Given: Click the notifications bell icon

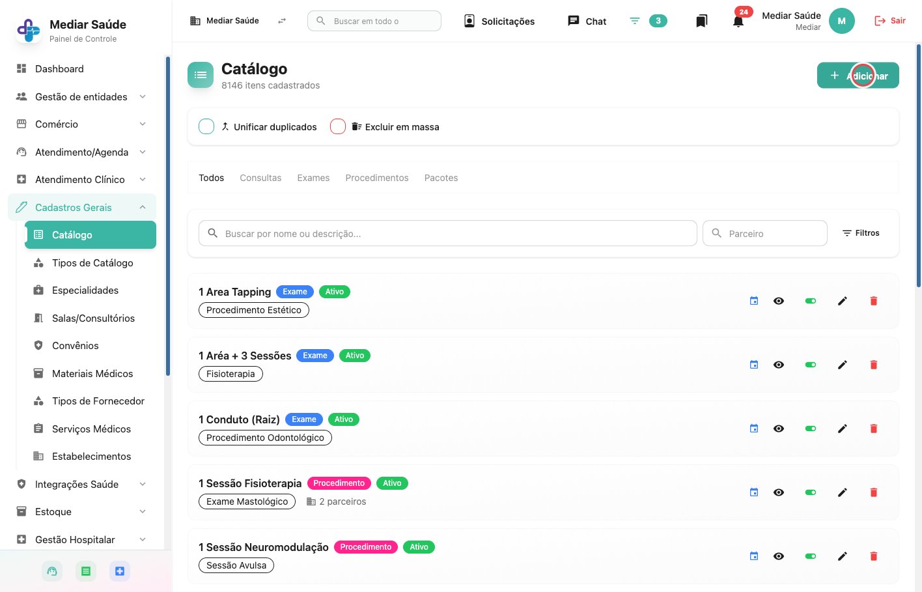Looking at the screenshot, I should pos(738,21).
